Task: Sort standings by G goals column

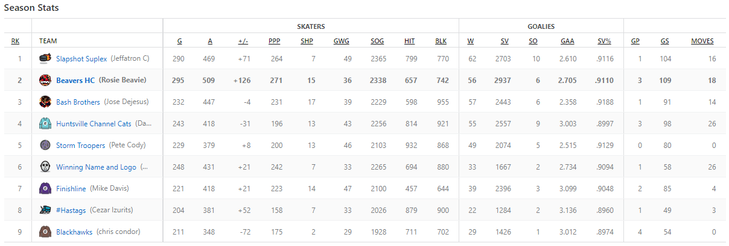Action: 180,42
